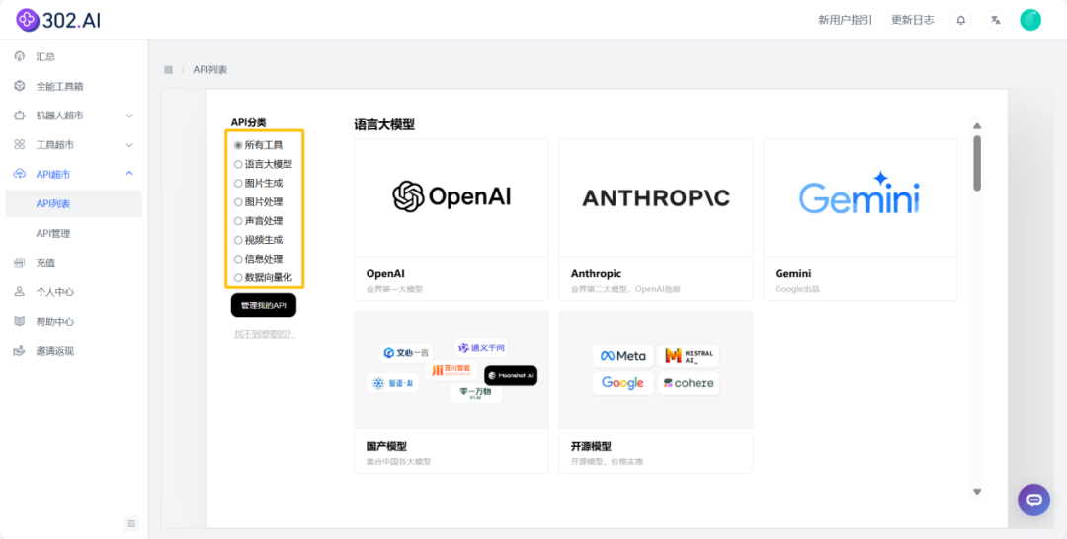This screenshot has width=1067, height=539.
Task: Click the 业界第一大模型 description
Action: click(394, 289)
